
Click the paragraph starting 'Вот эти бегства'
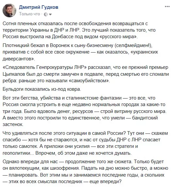(85, 111)
